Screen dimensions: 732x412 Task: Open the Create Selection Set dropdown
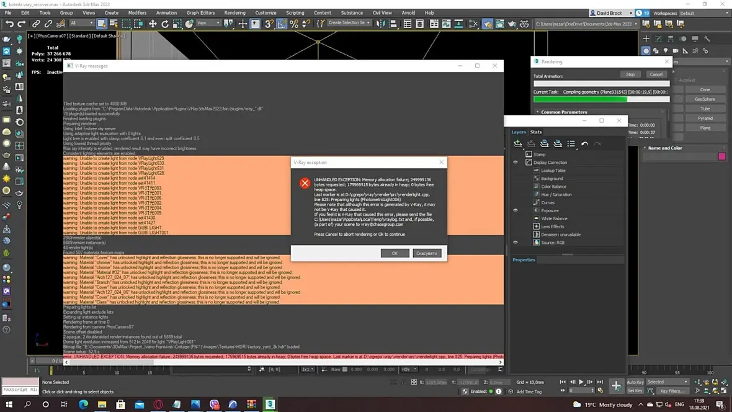click(x=349, y=23)
